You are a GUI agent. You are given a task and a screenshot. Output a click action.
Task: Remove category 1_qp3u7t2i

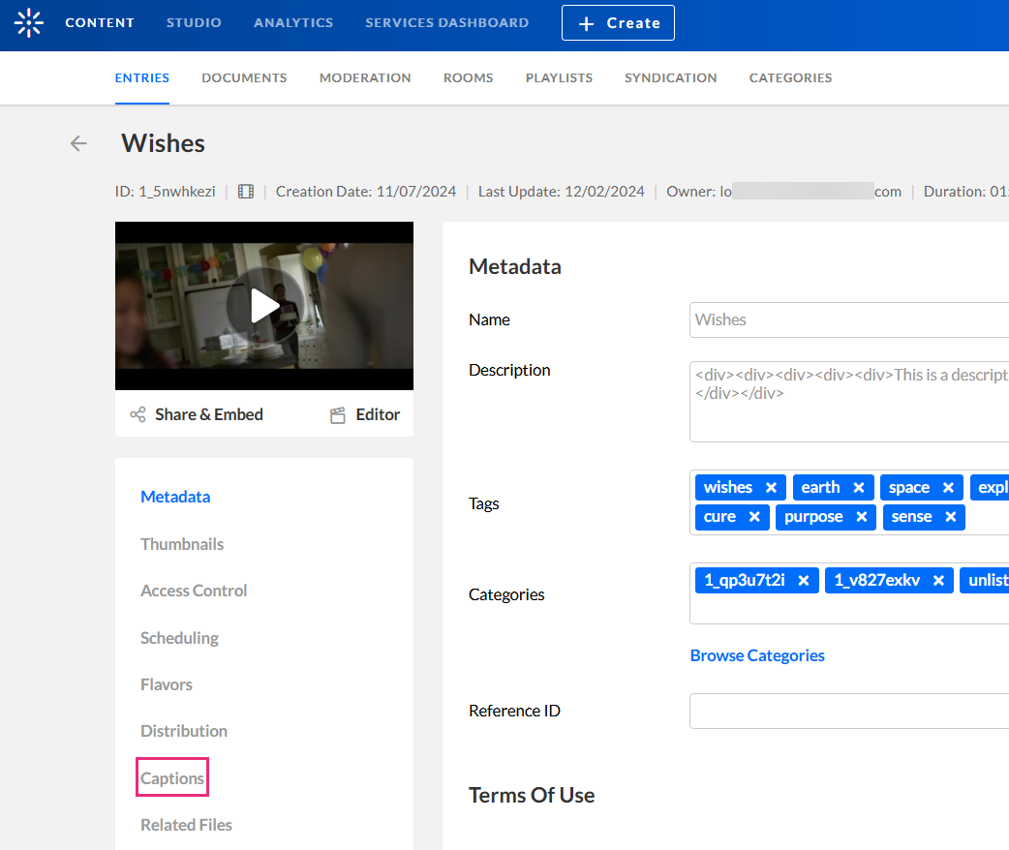(803, 581)
